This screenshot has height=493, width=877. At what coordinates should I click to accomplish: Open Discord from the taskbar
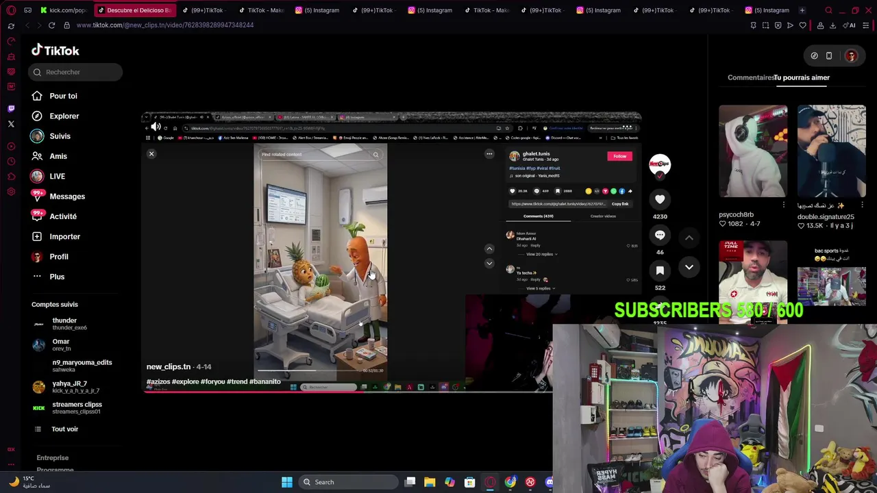click(x=549, y=482)
